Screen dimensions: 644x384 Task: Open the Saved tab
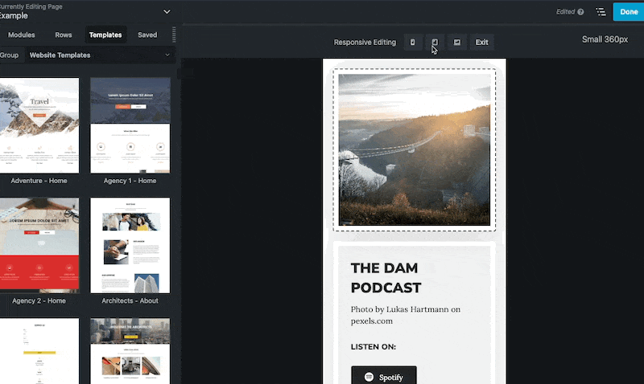147,35
